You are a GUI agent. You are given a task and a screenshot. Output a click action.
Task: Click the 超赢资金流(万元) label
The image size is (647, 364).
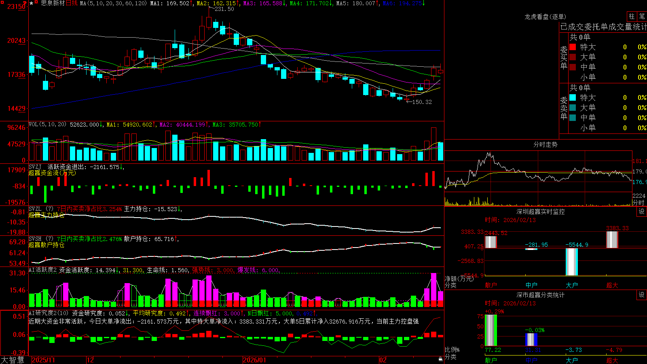click(52, 173)
